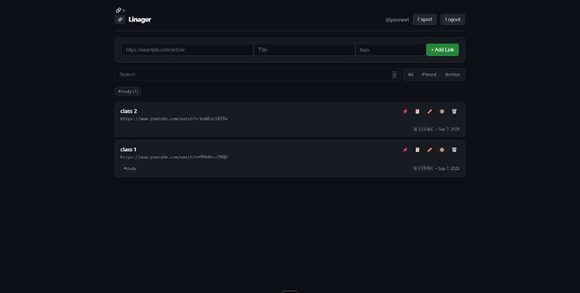Open the class 2 YouTube URL
Viewport: 580px width, 293px height.
click(x=174, y=119)
